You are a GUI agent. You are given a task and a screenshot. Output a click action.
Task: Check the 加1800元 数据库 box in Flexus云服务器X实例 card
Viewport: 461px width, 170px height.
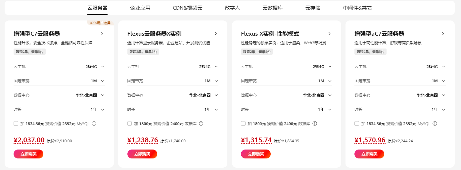click(x=130, y=123)
